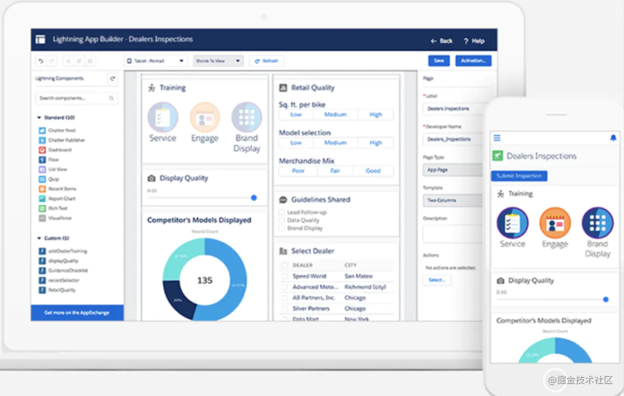Choose Low for Sq. ft. per bike

click(296, 115)
